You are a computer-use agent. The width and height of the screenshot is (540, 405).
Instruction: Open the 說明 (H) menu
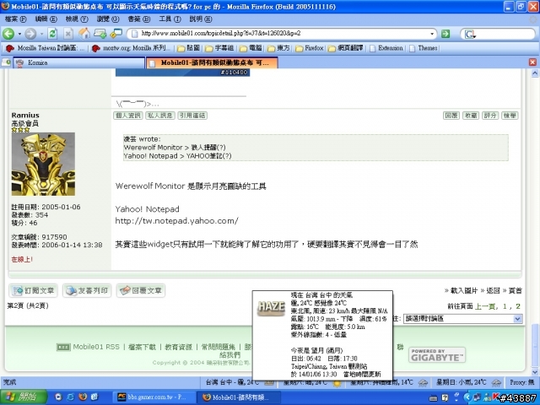[x=201, y=19]
